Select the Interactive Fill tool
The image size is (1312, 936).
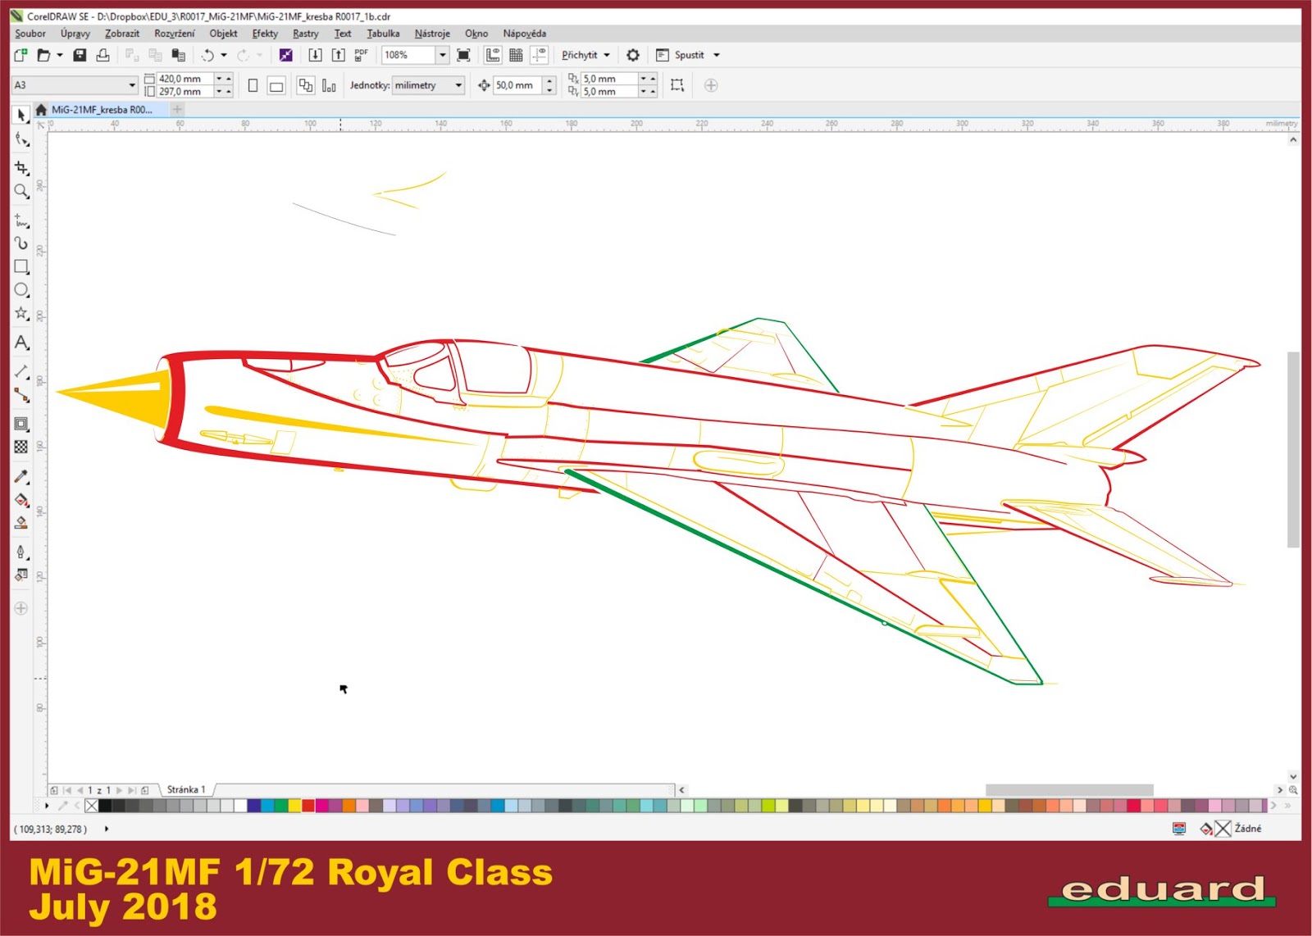21,500
